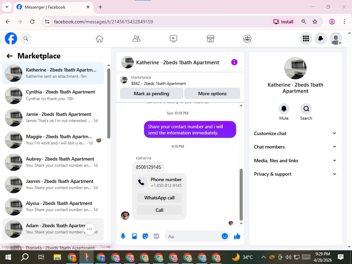The image size is (352, 264).
Task: Open Alyssa's conversation
Action: click(x=53, y=207)
